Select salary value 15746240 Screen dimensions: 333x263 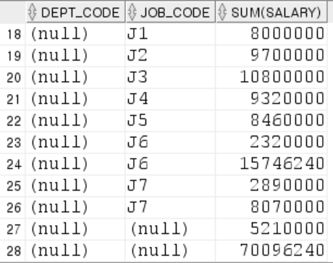pyautogui.click(x=271, y=164)
